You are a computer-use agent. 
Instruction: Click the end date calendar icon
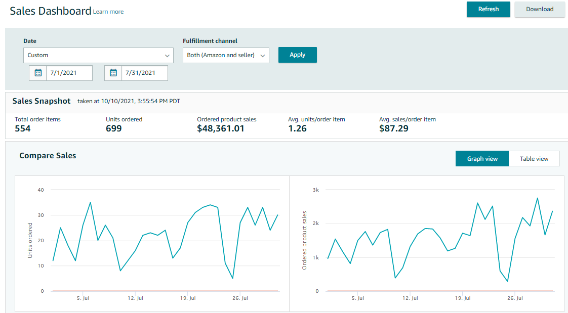(x=113, y=73)
